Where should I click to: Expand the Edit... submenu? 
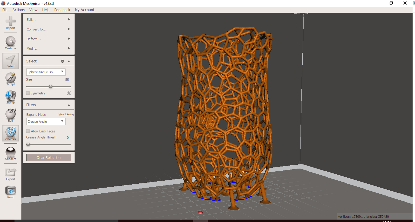48,20
